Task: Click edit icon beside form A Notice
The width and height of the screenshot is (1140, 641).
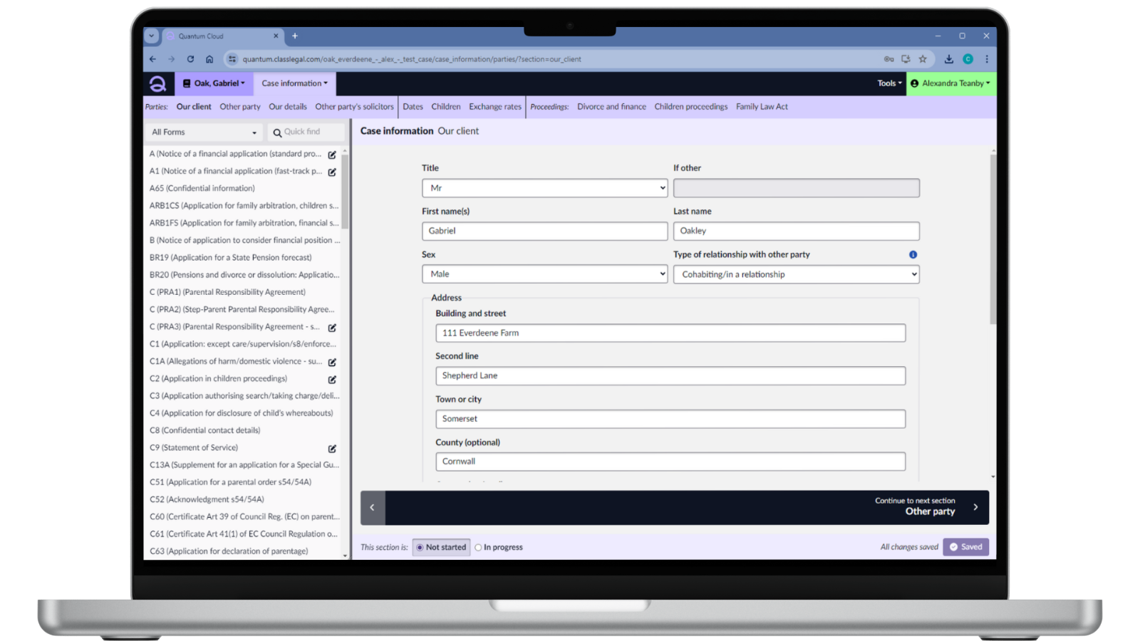Action: (x=332, y=155)
